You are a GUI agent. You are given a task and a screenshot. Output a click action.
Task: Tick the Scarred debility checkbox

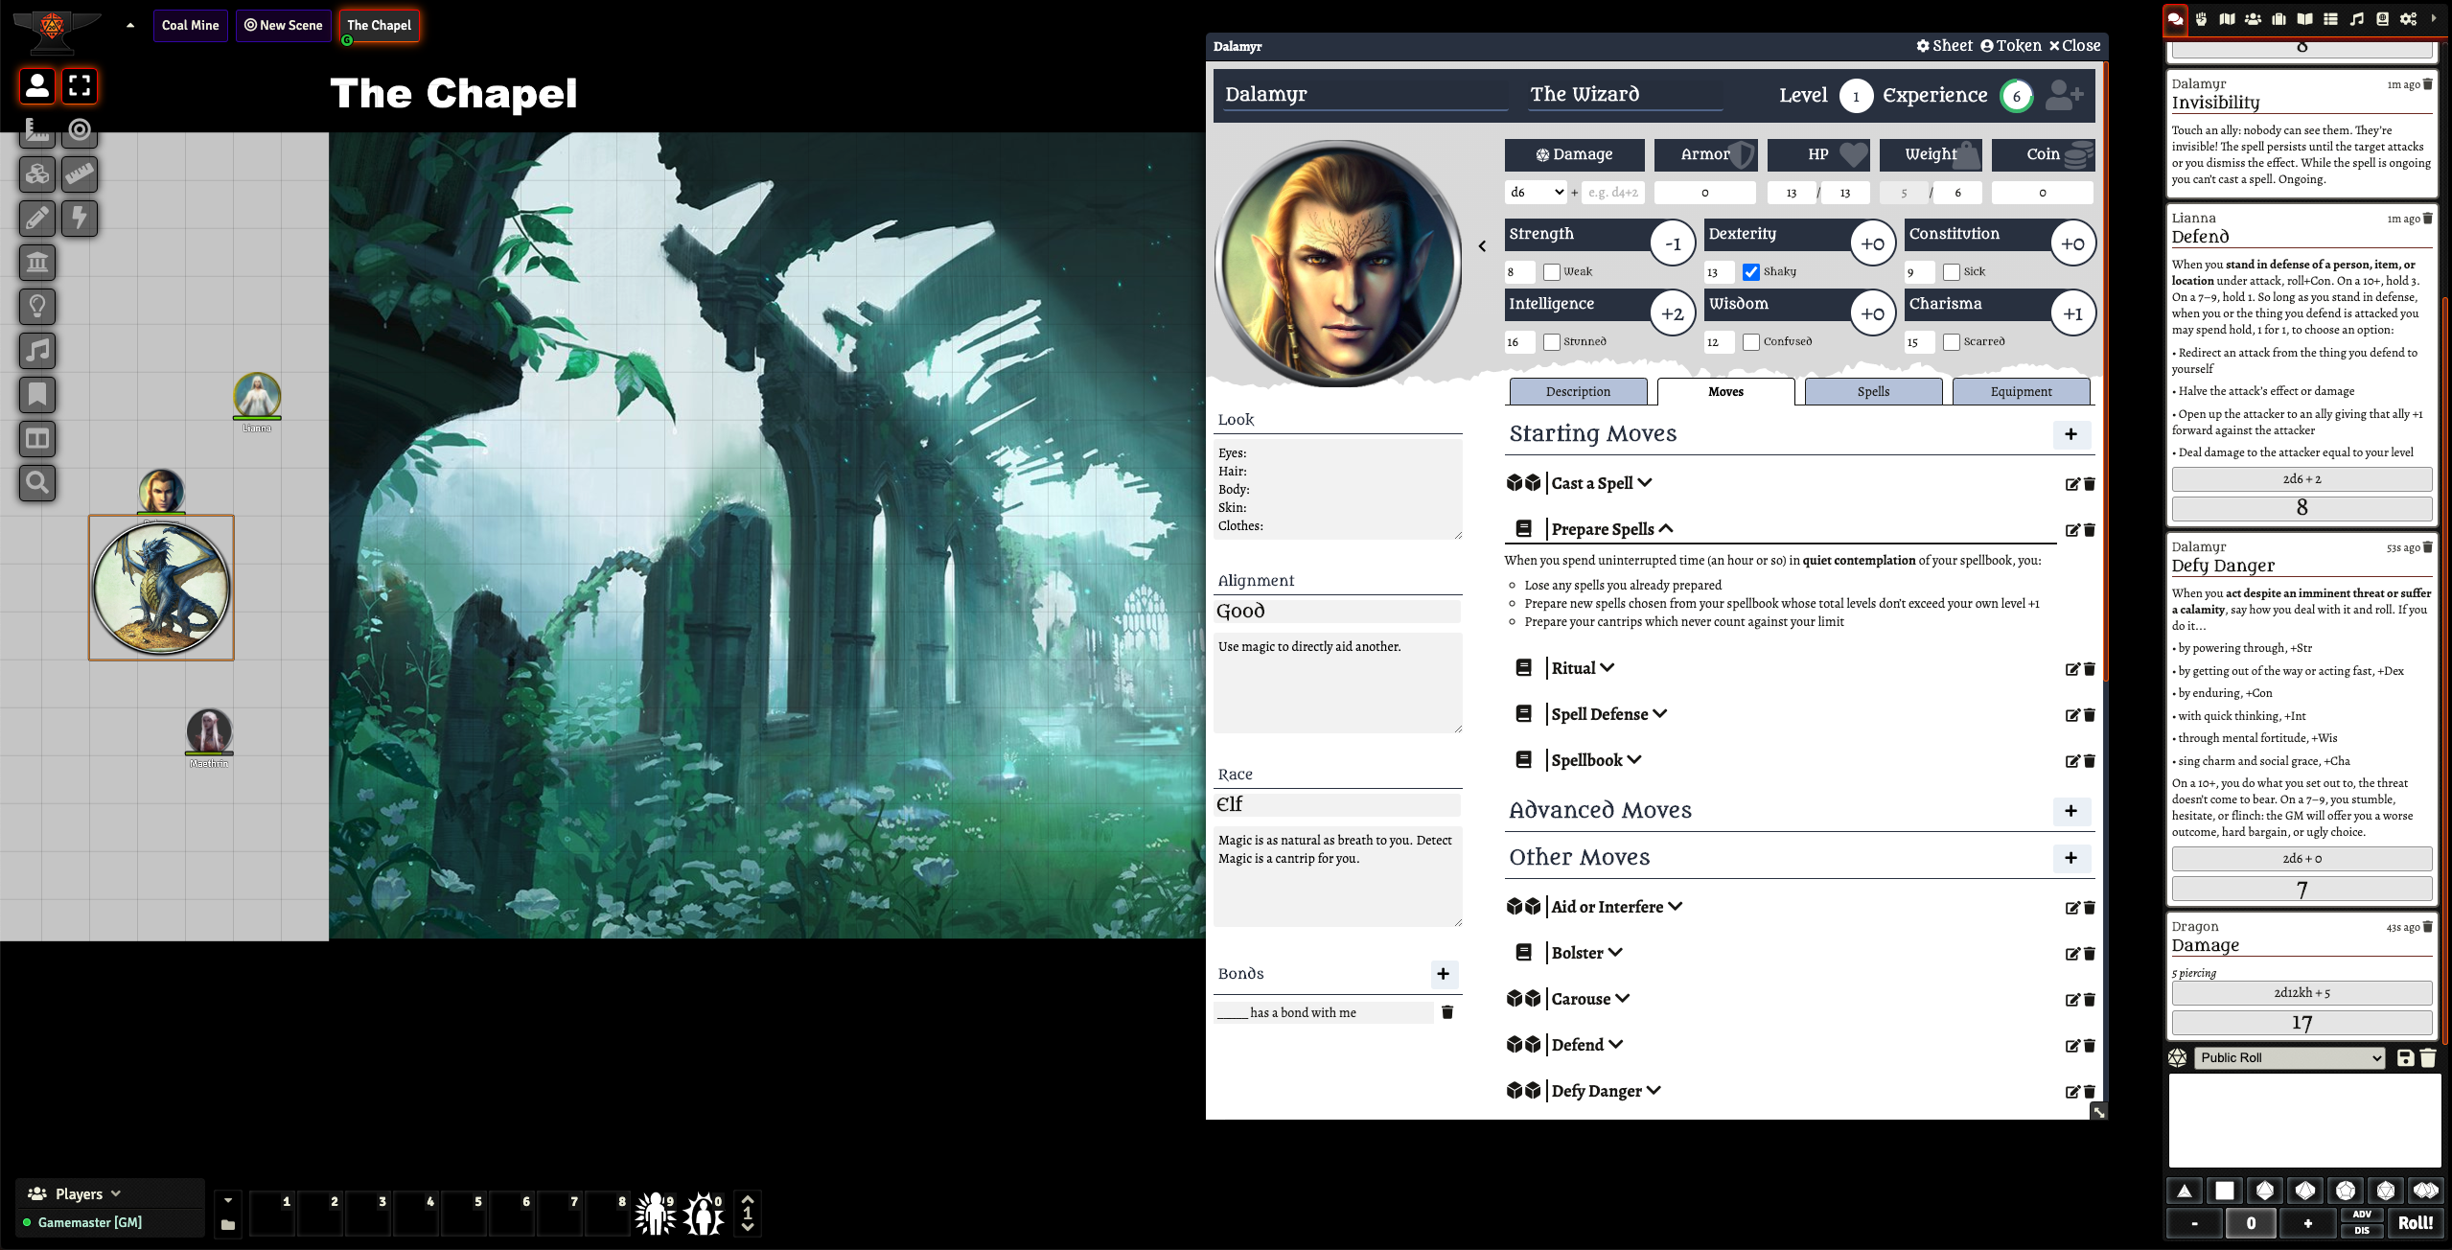(1951, 342)
